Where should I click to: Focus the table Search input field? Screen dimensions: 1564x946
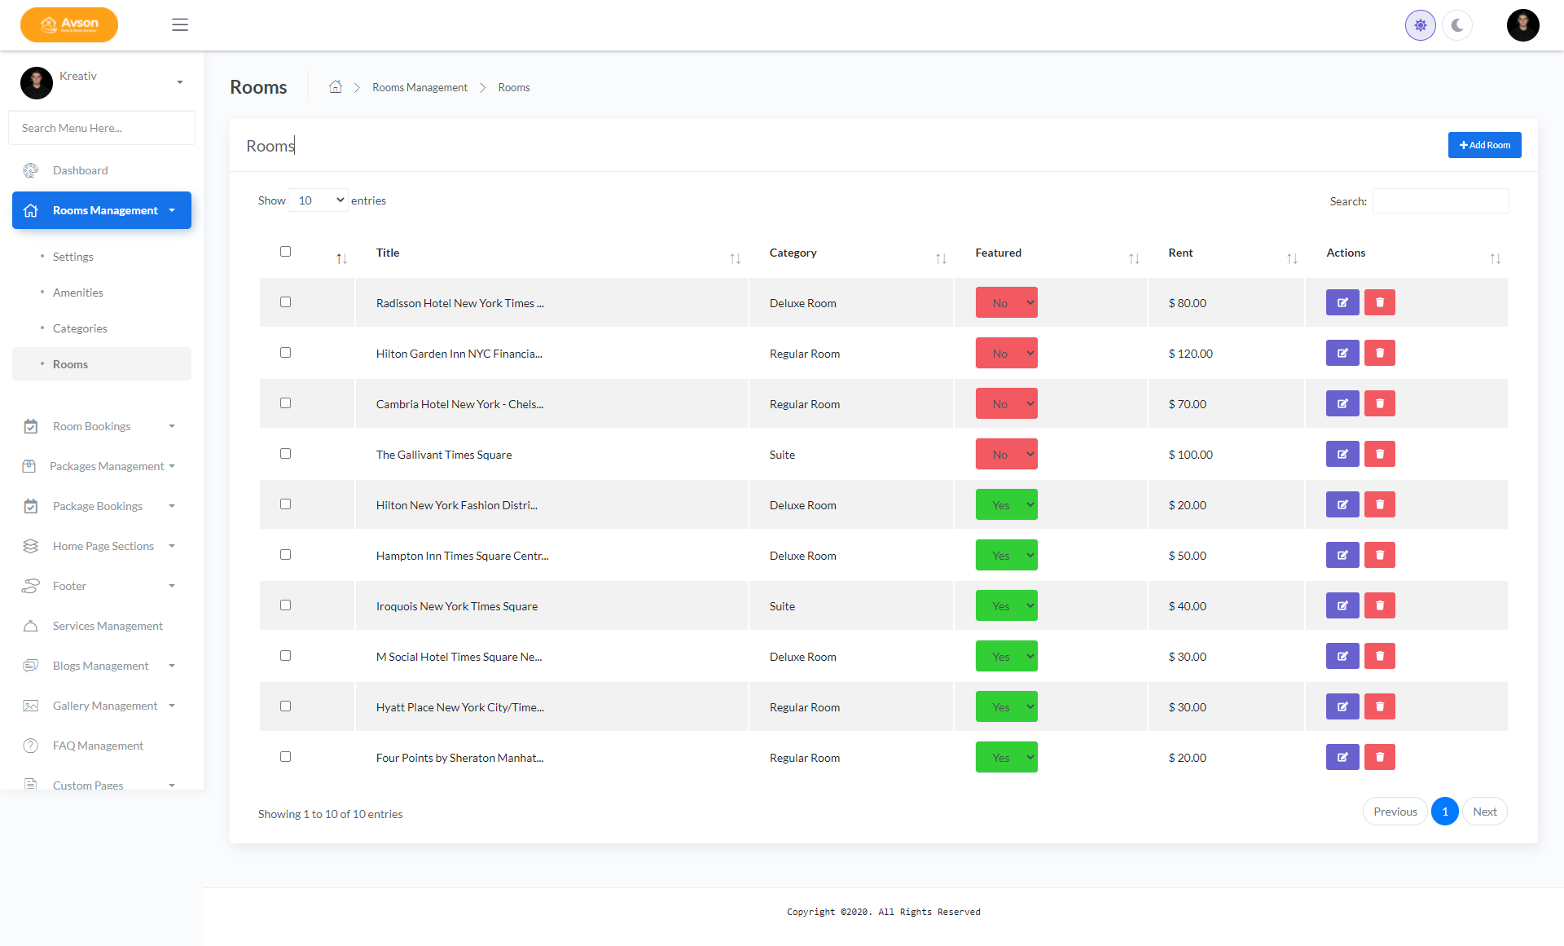click(x=1439, y=201)
